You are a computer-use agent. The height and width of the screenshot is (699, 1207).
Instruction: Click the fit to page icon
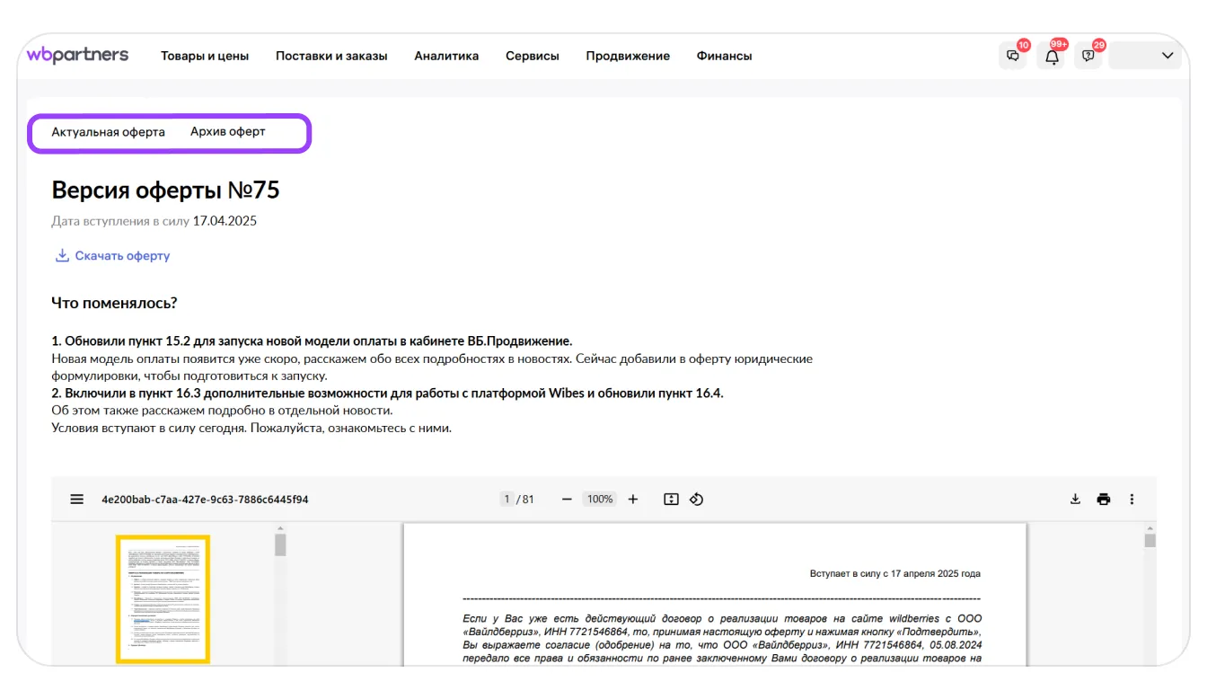point(671,500)
